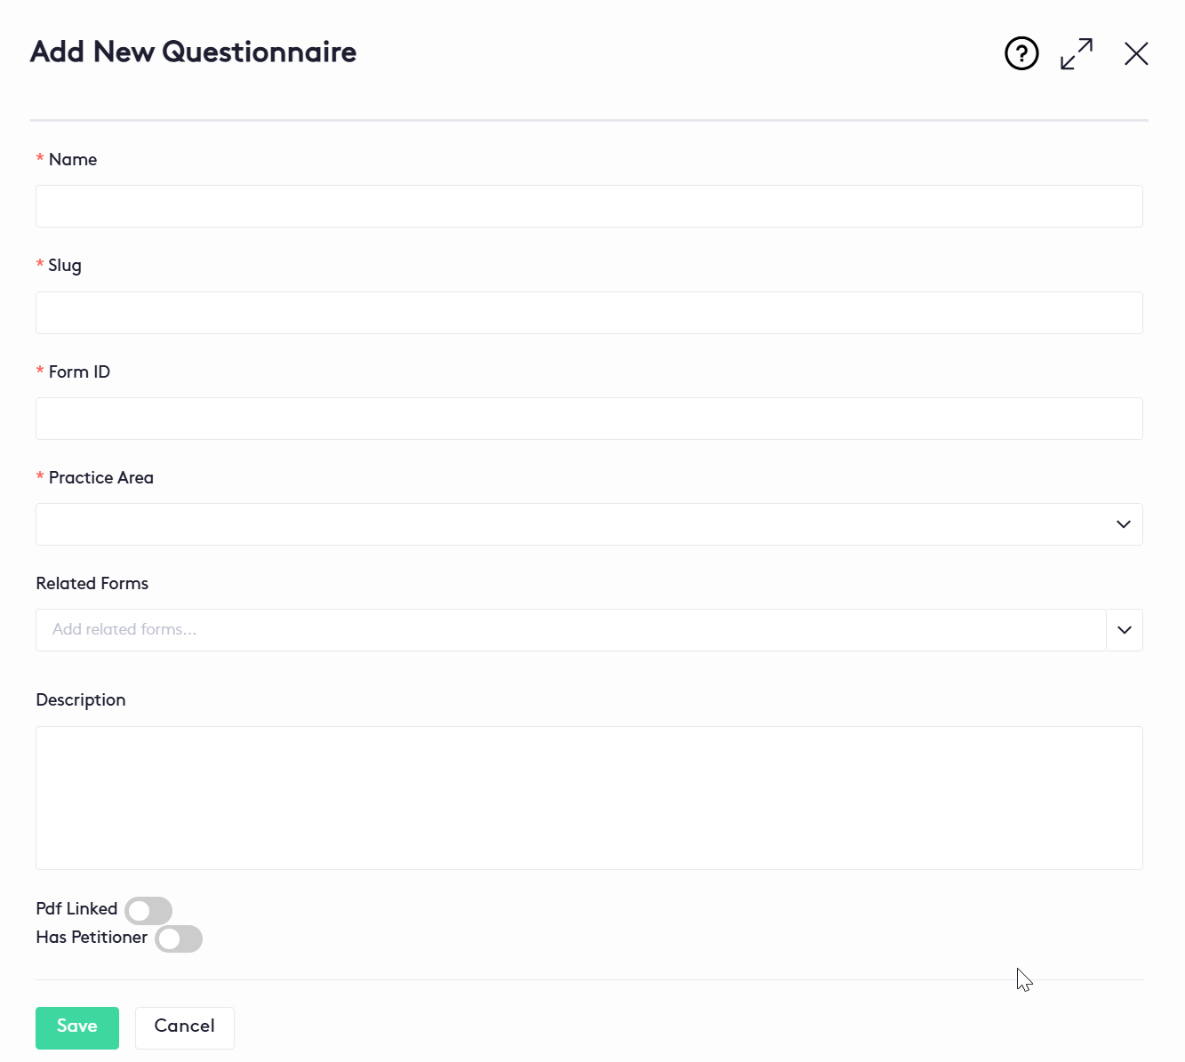Image resolution: width=1185 pixels, height=1062 pixels.
Task: Cancel the questionnaire creation
Action: coord(184,1027)
